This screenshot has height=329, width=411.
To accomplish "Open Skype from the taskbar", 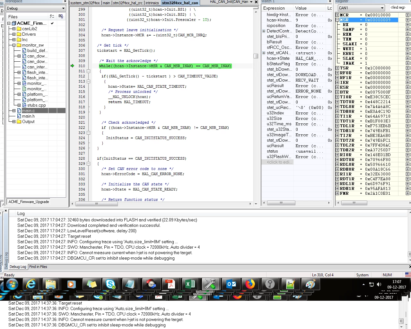I will click(x=110, y=284).
